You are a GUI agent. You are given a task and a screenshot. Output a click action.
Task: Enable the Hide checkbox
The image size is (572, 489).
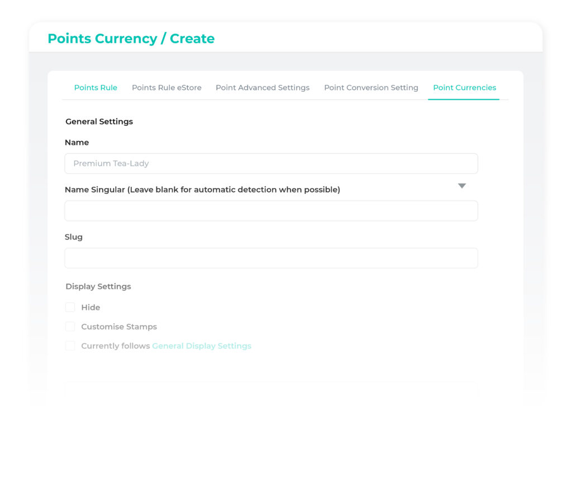[70, 308]
